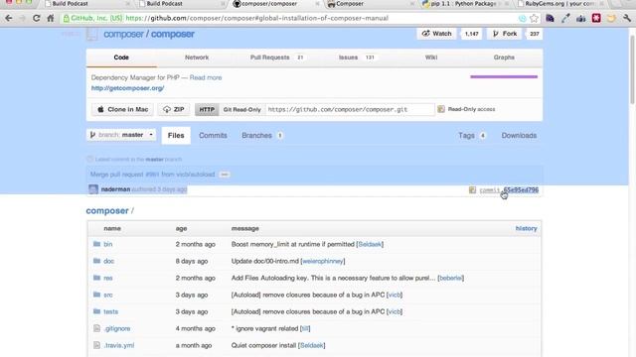Open the Pull Requests tab
The width and height of the screenshot is (636, 357).
click(277, 58)
